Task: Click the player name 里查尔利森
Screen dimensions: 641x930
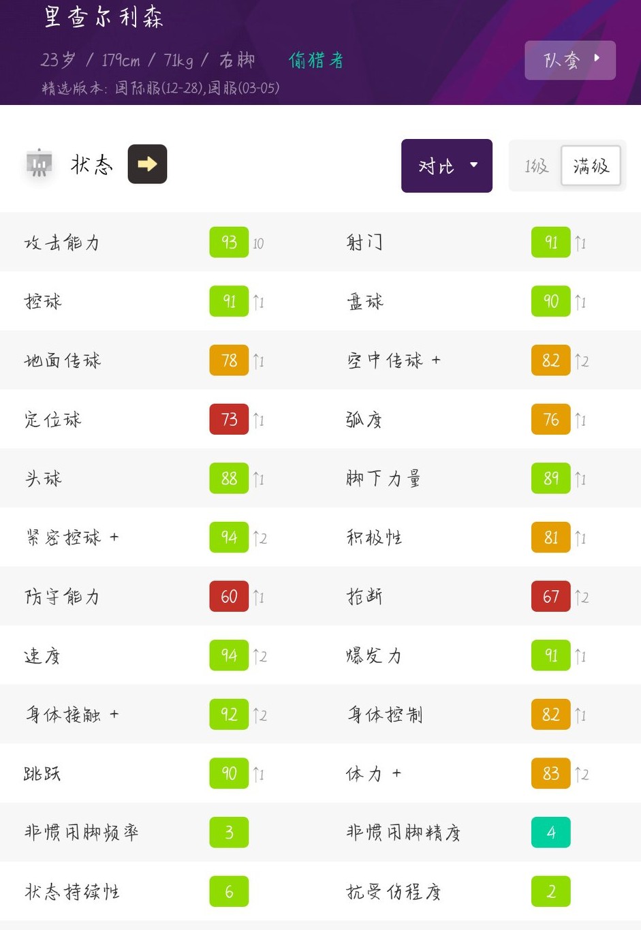Action: (104, 17)
